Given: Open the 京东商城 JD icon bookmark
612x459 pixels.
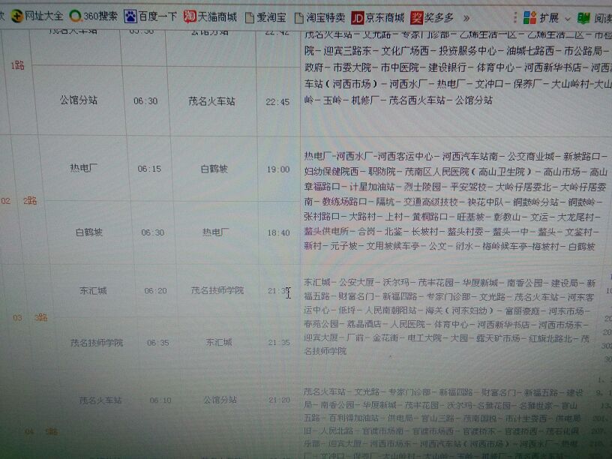Looking at the screenshot, I should coord(358,17).
